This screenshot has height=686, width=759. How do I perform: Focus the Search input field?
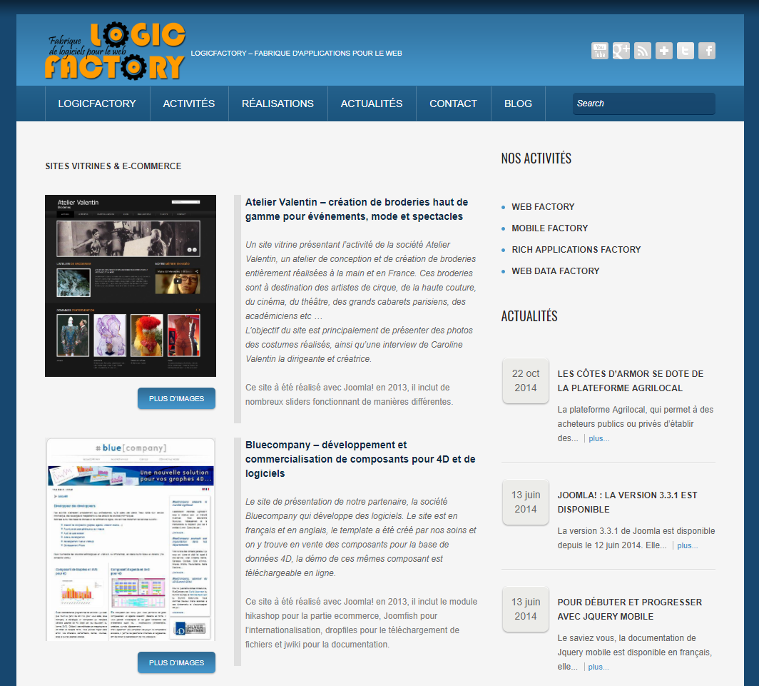[x=643, y=104]
